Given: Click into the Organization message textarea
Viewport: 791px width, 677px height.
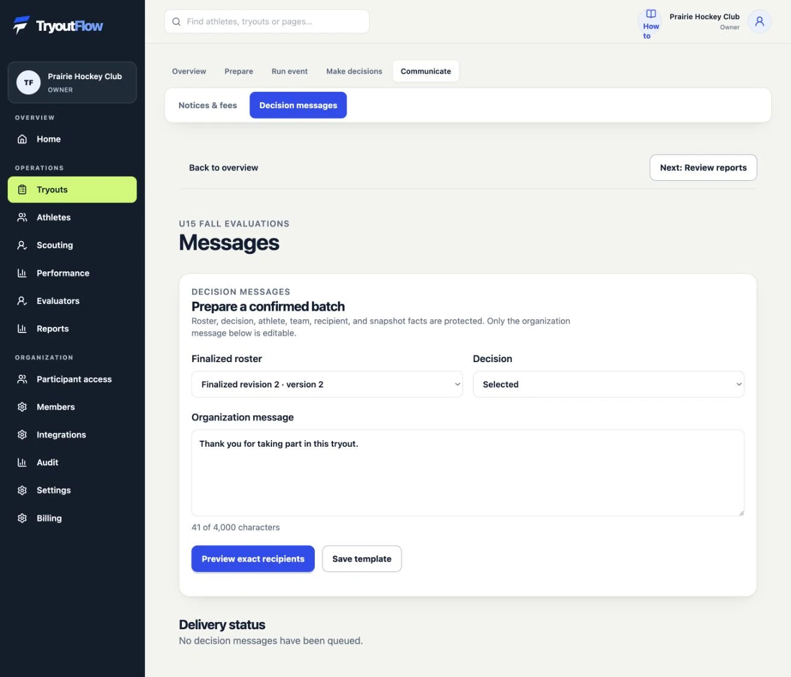Looking at the screenshot, I should tap(468, 473).
